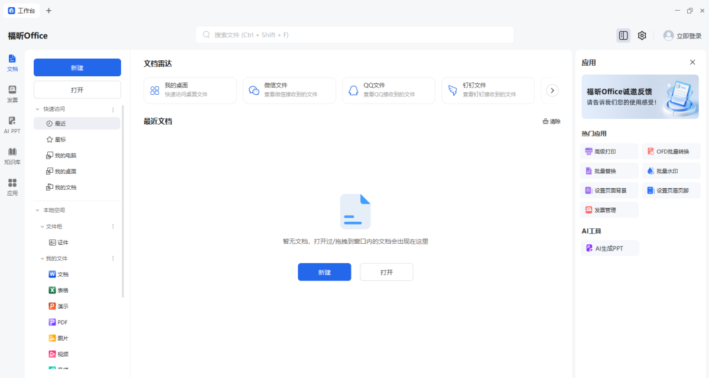Open the 知识库 knowledge base

pos(12,156)
